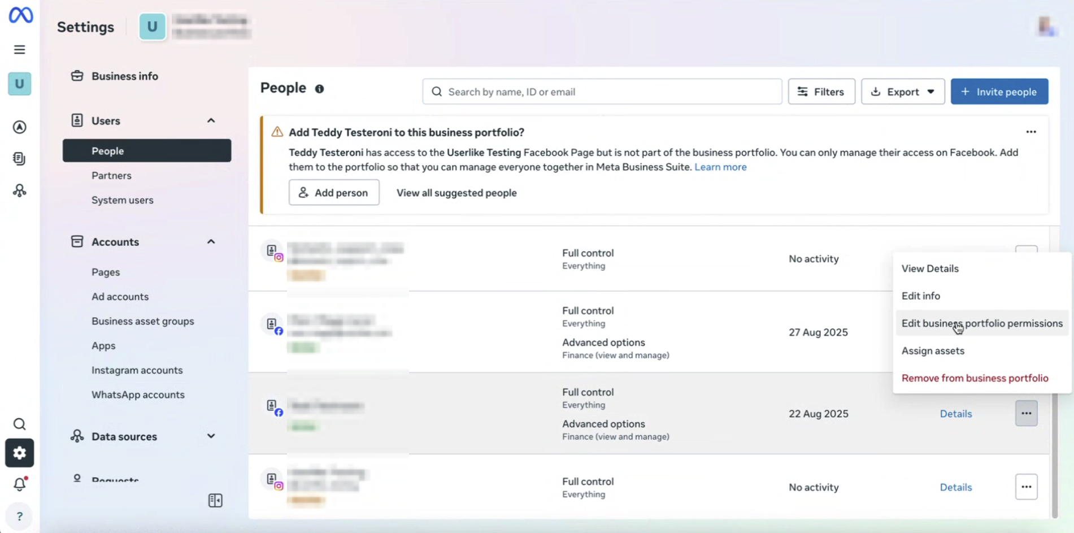
Task: Open the hamburger menu in left rail
Action: (20, 50)
